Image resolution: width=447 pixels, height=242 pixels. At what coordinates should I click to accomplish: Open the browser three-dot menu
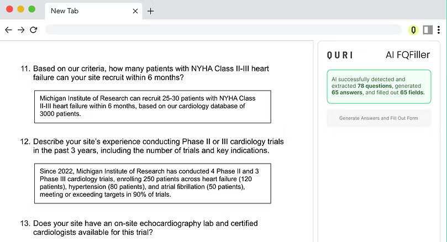[x=441, y=30]
